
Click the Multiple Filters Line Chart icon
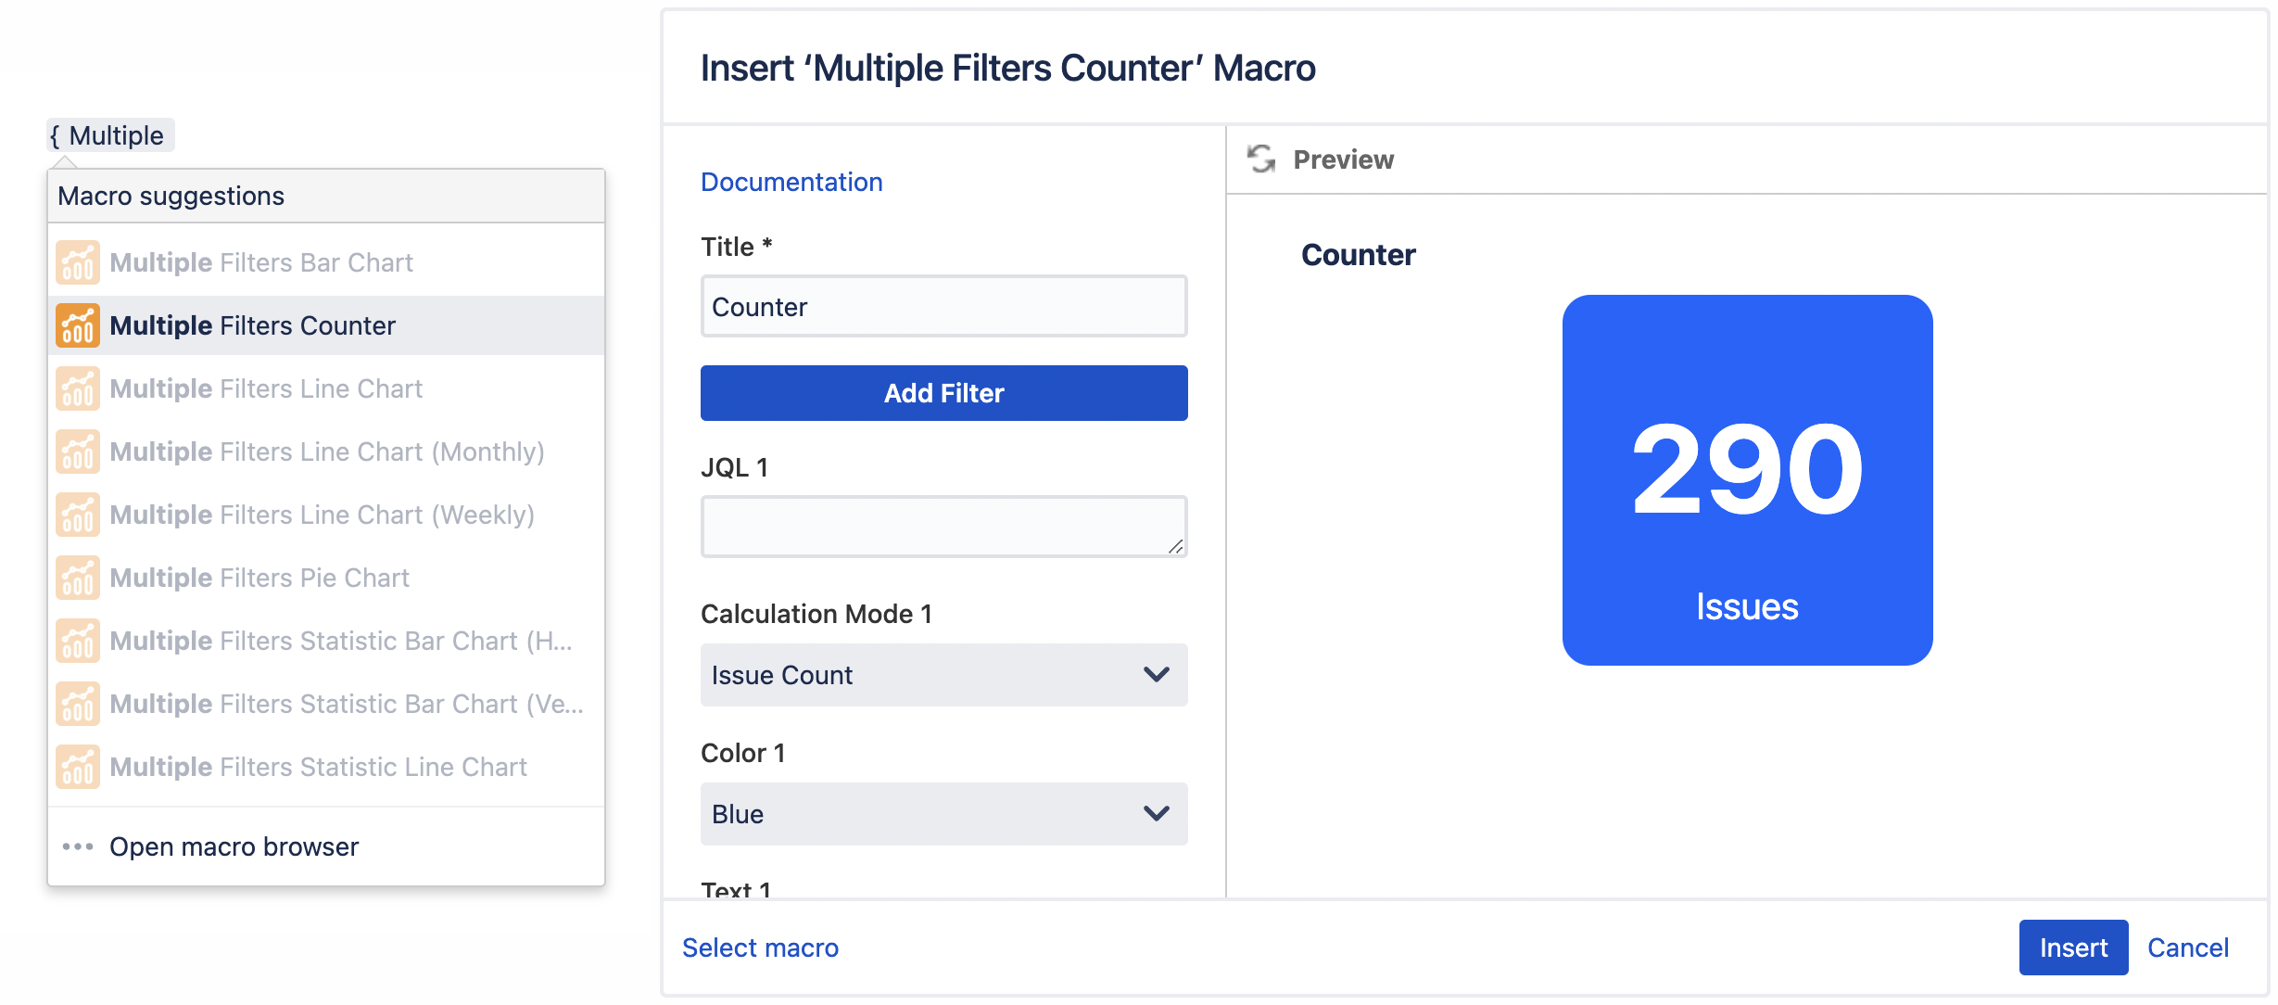pyautogui.click(x=77, y=388)
